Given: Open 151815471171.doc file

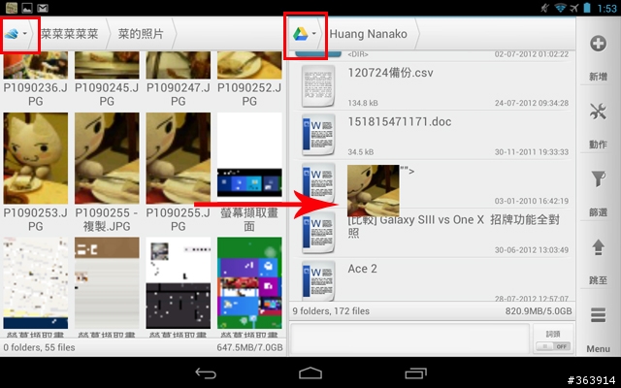Looking at the screenshot, I should (433, 135).
